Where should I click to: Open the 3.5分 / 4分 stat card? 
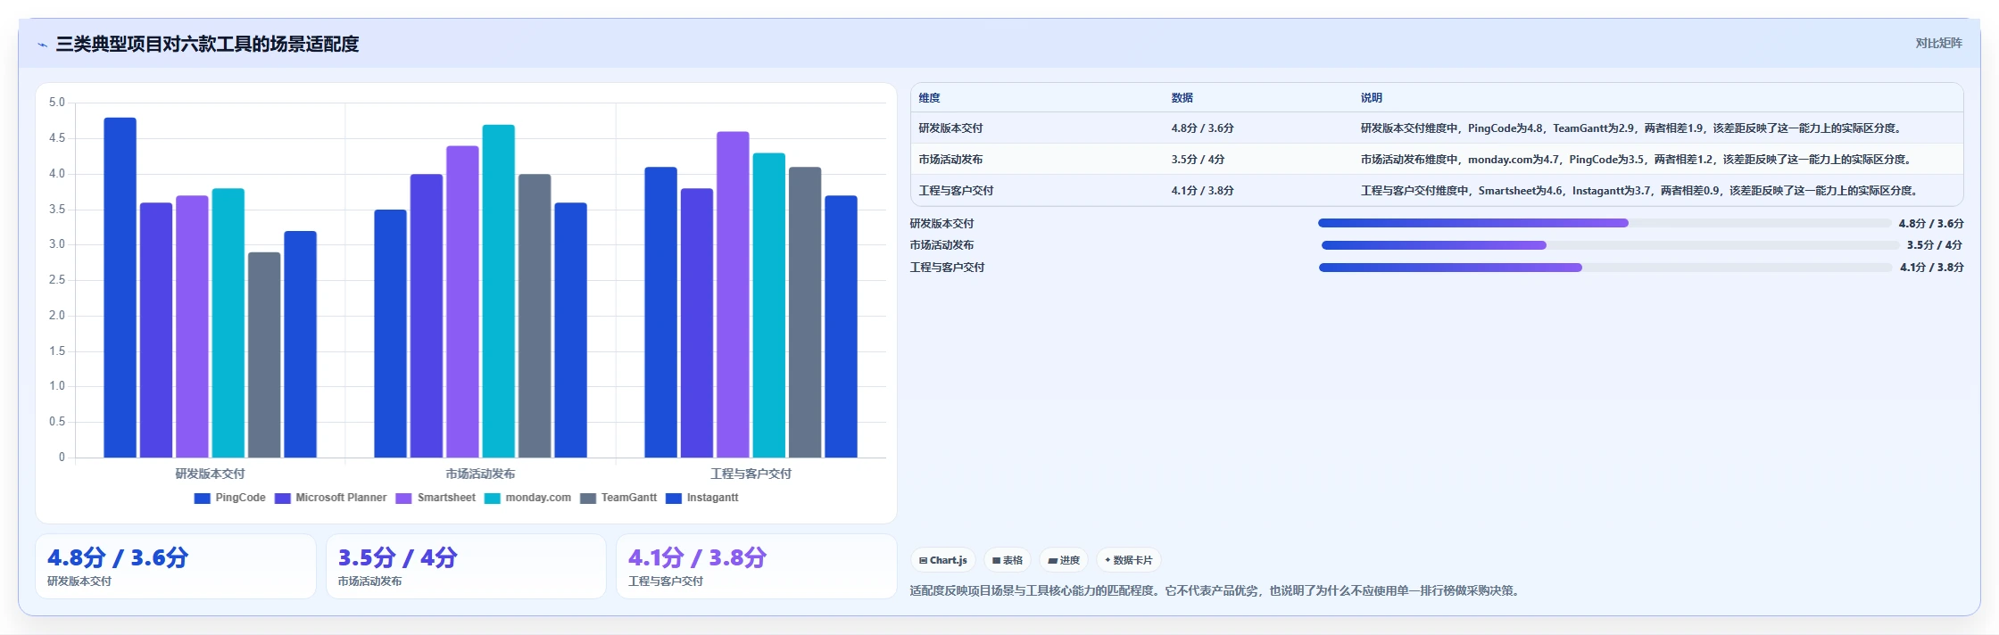pyautogui.click(x=466, y=566)
